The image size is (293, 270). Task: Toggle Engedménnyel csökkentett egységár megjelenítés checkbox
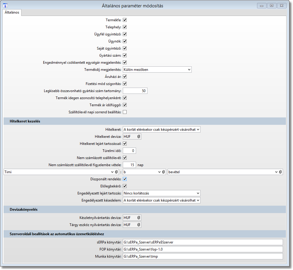click(x=125, y=63)
